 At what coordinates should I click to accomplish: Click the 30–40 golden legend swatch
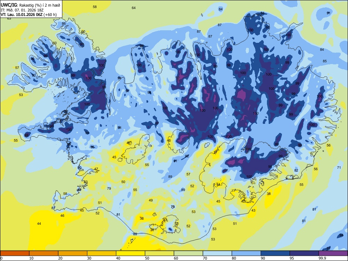click(102, 253)
